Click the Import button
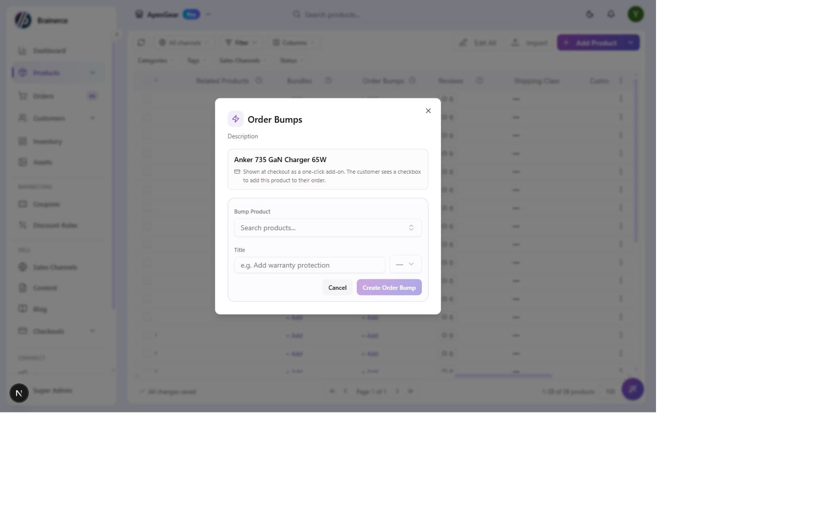The image size is (820, 515). click(529, 42)
